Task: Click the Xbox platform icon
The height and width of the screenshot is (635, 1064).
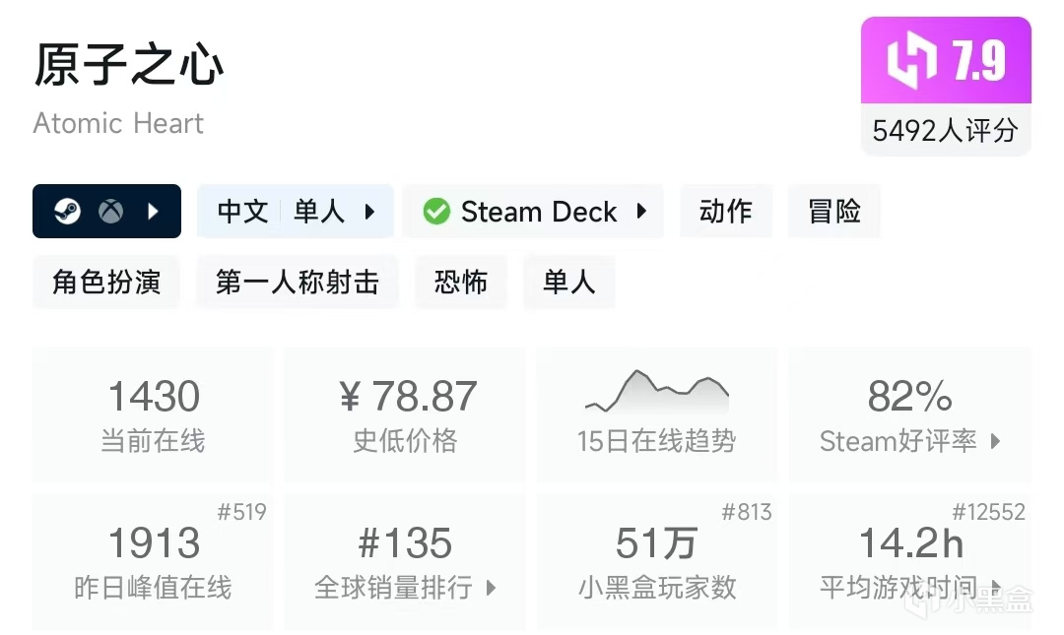Action: pyautogui.click(x=110, y=212)
